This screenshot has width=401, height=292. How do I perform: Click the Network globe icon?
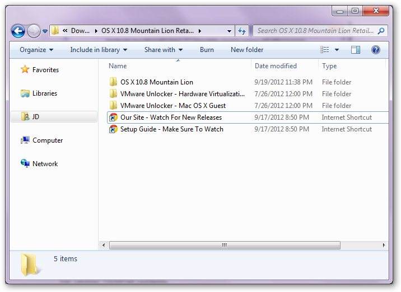tap(25, 163)
